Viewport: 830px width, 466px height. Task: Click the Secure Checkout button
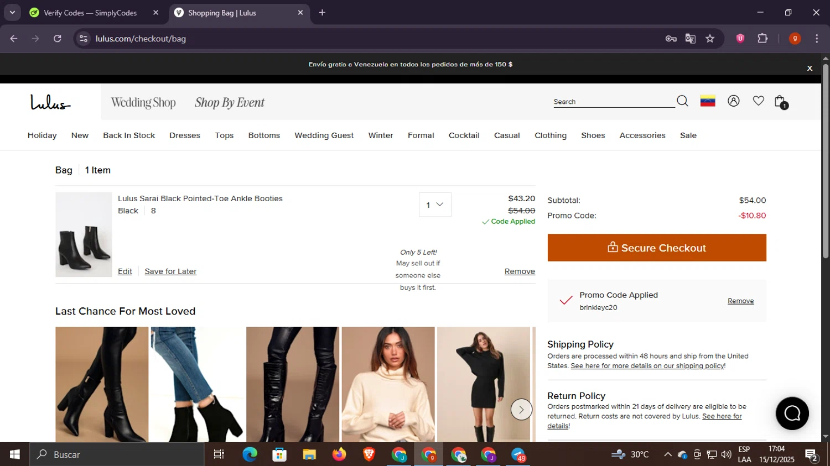point(656,248)
